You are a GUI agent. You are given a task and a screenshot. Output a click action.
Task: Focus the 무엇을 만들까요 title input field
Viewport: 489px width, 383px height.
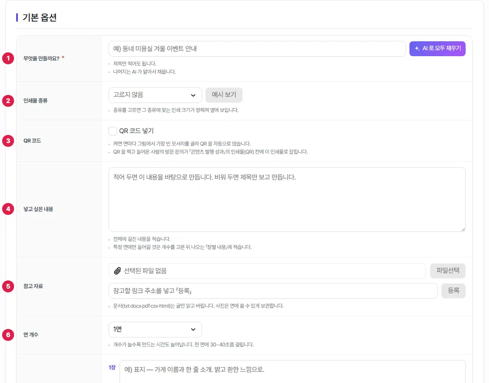pos(257,49)
